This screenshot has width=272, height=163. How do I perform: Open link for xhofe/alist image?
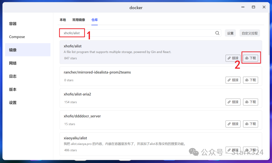tap(233, 58)
